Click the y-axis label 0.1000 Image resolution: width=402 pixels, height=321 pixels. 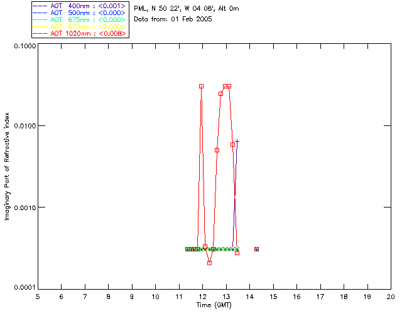point(25,46)
